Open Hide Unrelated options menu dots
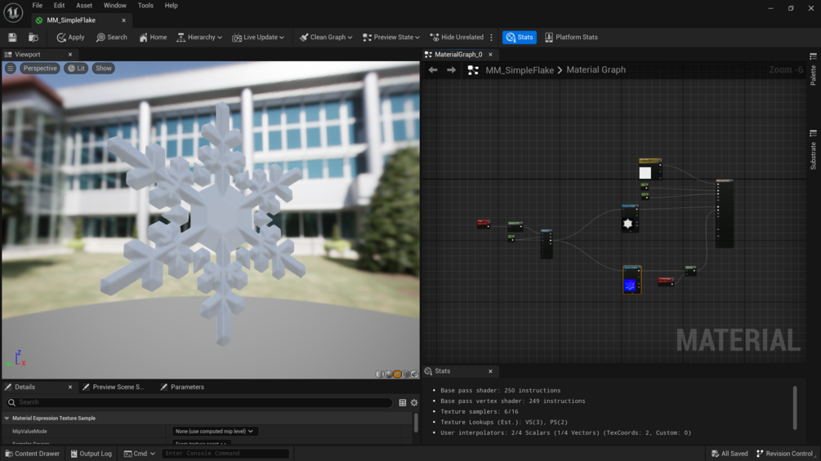Screen dimensions: 821x461 point(491,37)
